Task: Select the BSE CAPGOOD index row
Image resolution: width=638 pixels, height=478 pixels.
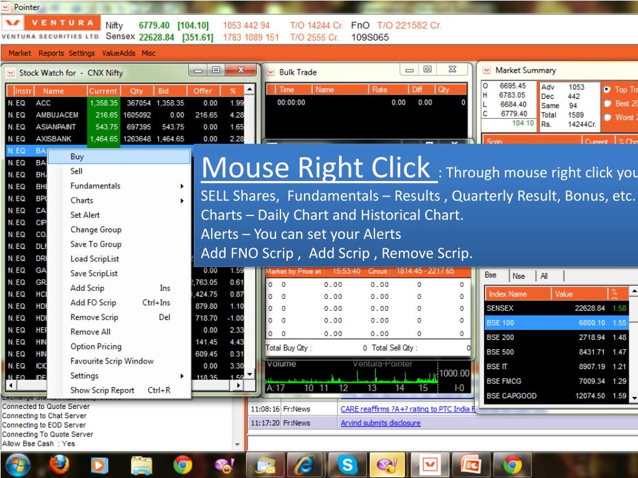Action: 556,396
